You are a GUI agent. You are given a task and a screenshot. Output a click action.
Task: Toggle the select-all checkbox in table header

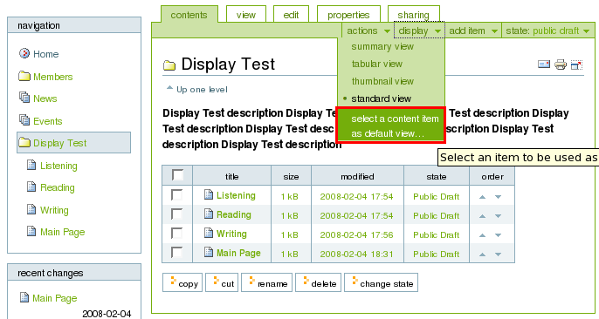tap(177, 175)
